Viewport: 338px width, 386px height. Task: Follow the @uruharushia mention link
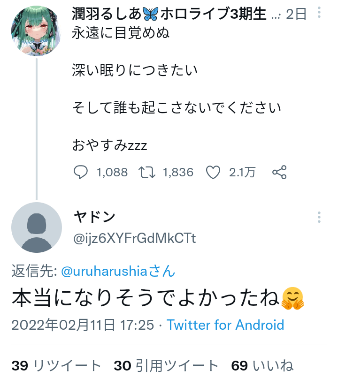pos(118,271)
